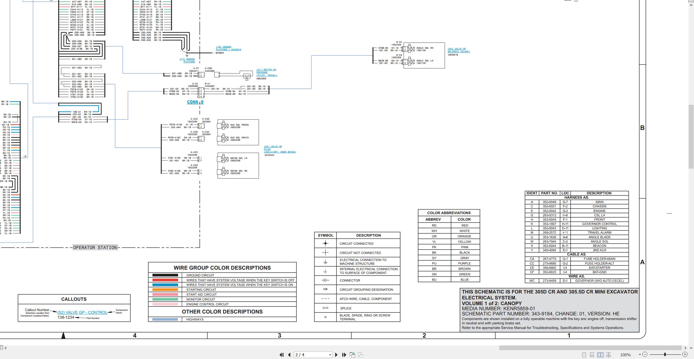Click the GOVERNOR (W/O AUTO DECEL) row
694x359 pixels.
(x=577, y=281)
